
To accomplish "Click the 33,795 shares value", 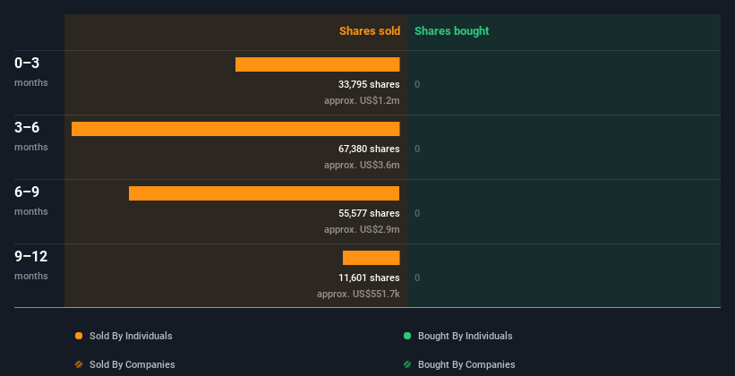I will (369, 84).
